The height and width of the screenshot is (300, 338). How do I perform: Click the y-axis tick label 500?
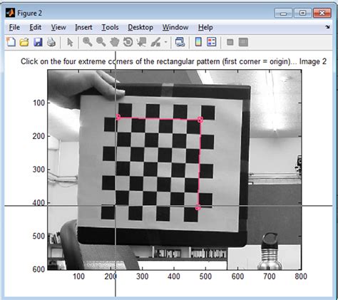(39, 236)
